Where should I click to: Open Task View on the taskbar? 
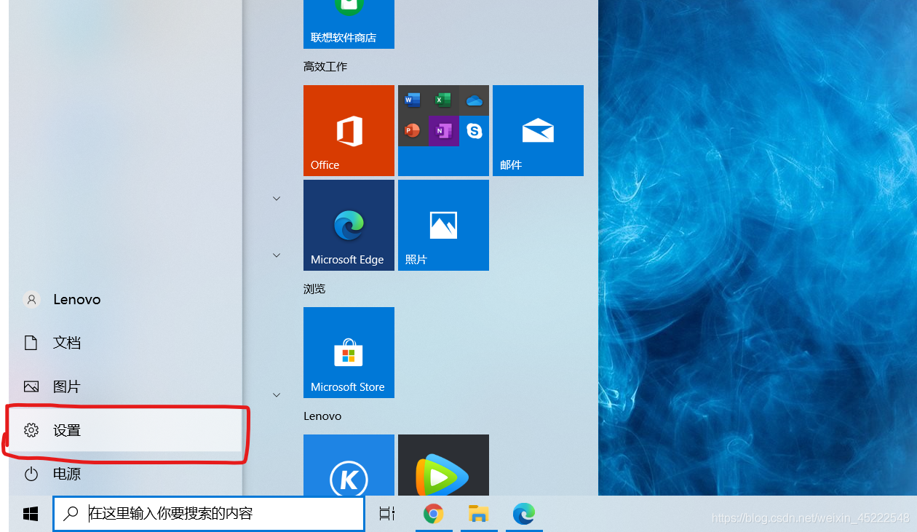click(x=387, y=514)
